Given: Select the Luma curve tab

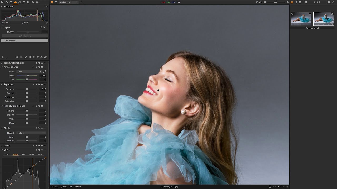Looking at the screenshot, I should [x=16, y=154].
